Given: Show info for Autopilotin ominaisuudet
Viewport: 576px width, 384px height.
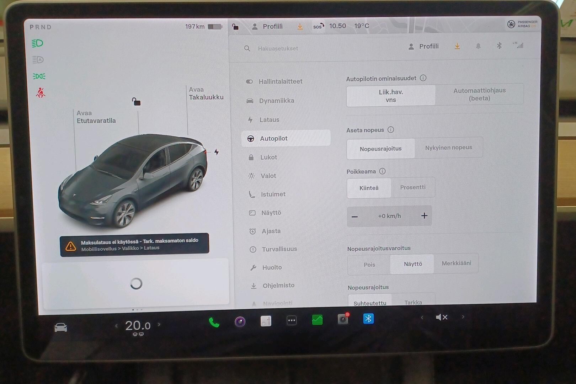Looking at the screenshot, I should point(423,78).
